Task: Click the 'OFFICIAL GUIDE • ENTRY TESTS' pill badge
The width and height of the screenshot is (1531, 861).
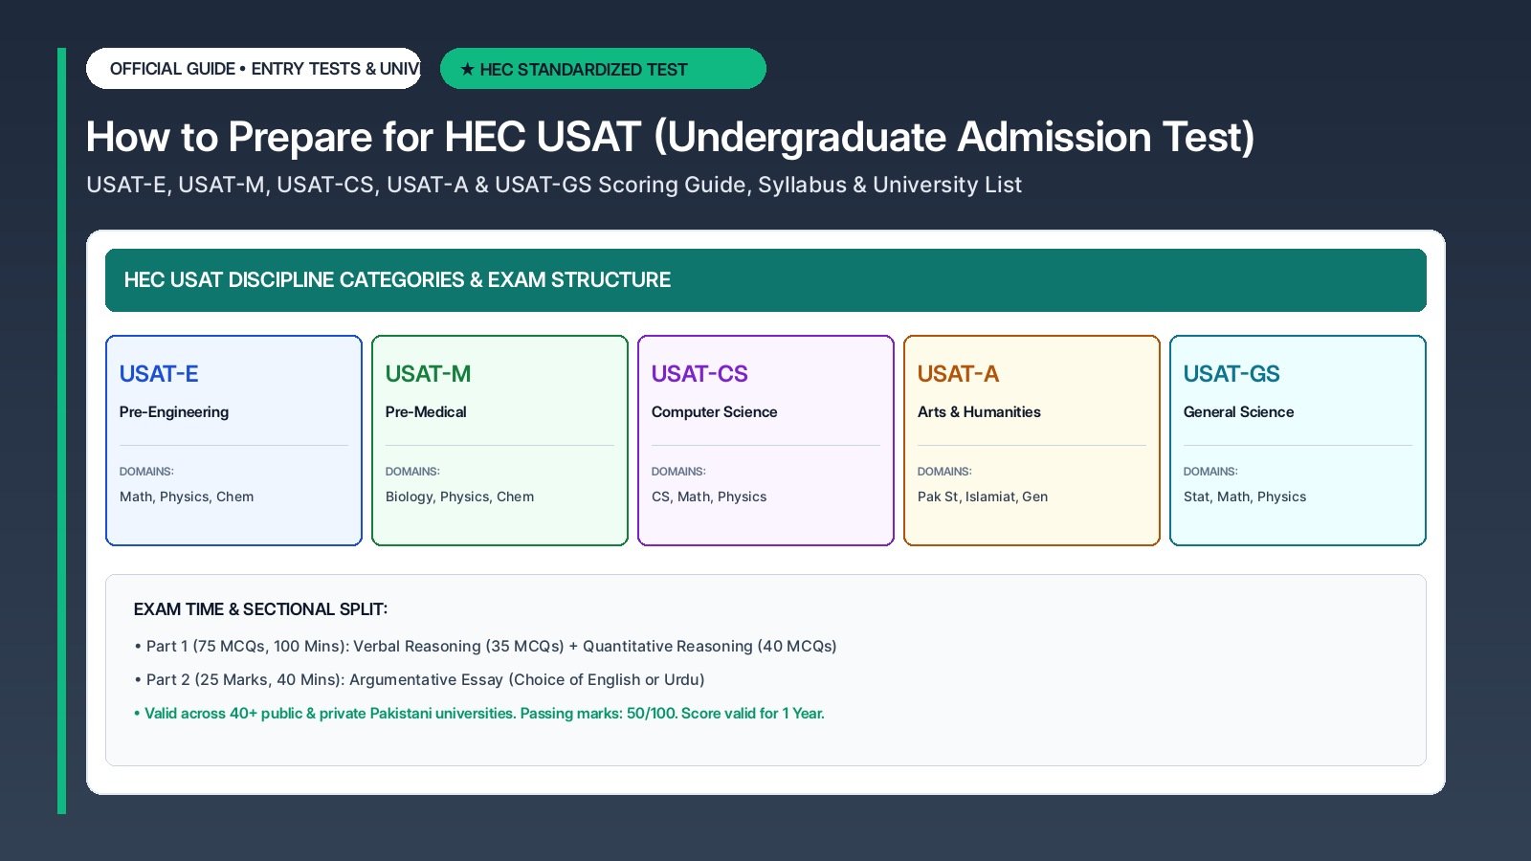Action: 254,69
